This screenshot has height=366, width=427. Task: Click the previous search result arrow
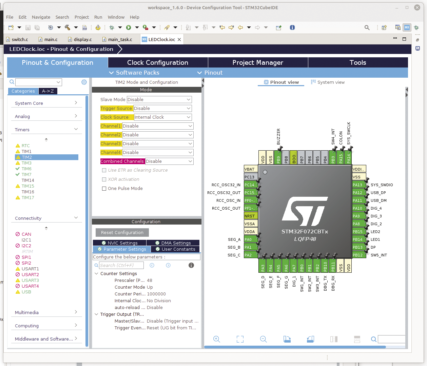[x=152, y=265]
